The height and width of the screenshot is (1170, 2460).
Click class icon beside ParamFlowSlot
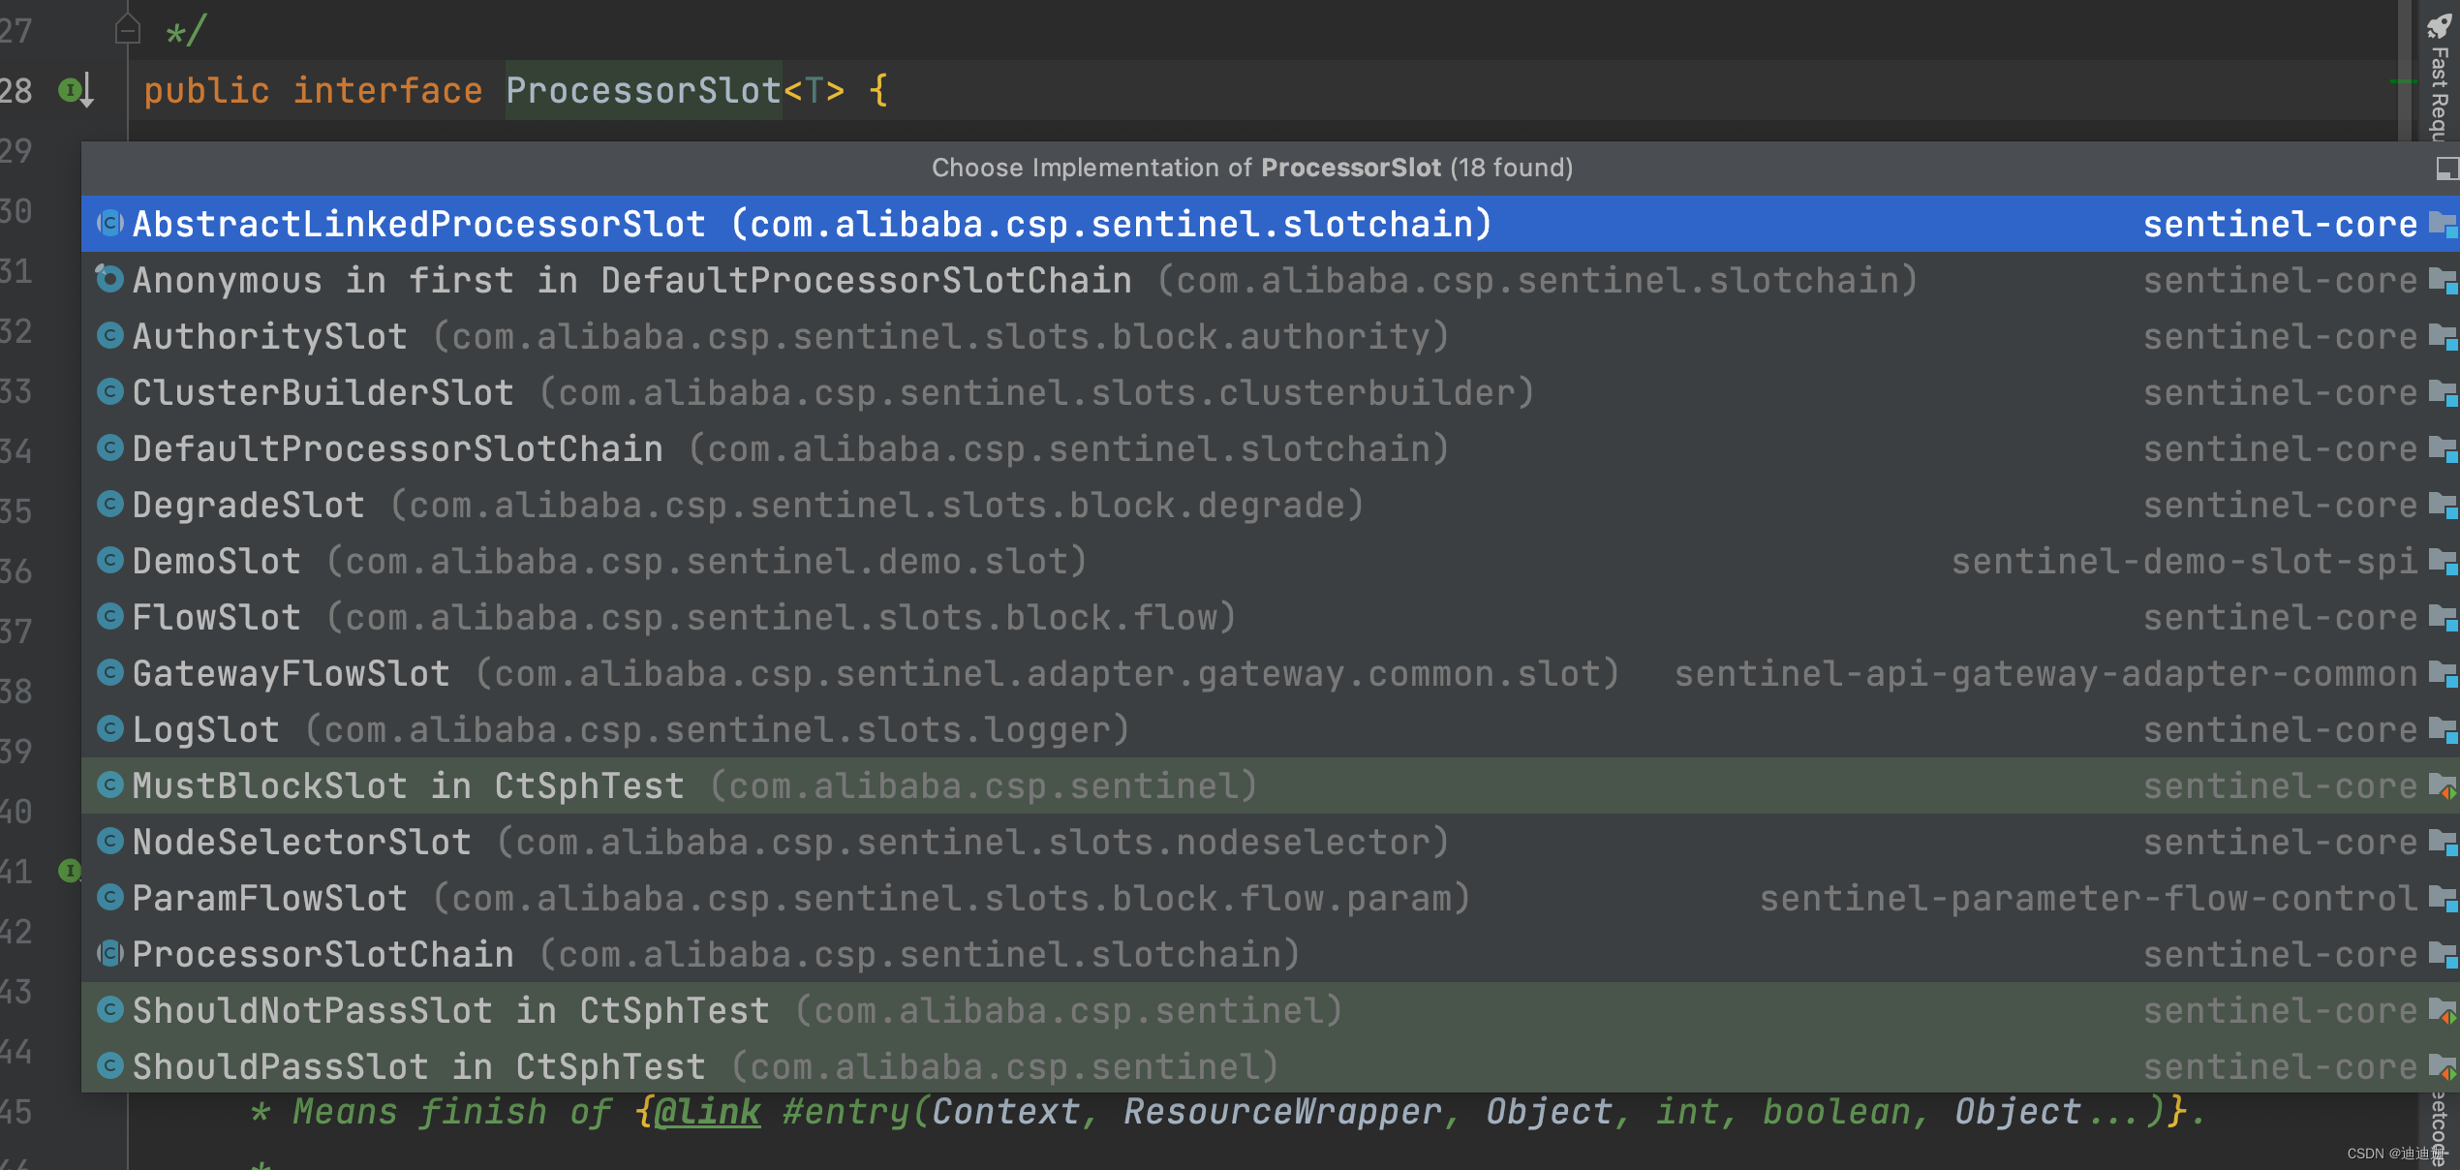pyautogui.click(x=110, y=897)
